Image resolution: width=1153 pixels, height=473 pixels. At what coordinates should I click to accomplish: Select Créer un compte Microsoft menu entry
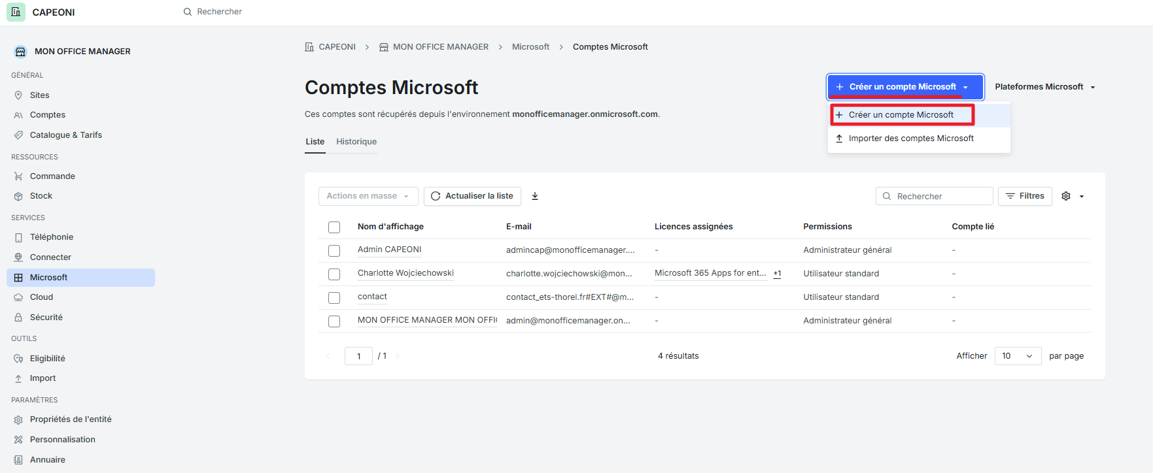919,115
